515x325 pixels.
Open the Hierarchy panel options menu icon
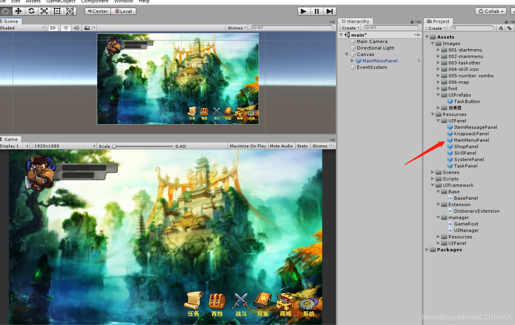pos(418,22)
